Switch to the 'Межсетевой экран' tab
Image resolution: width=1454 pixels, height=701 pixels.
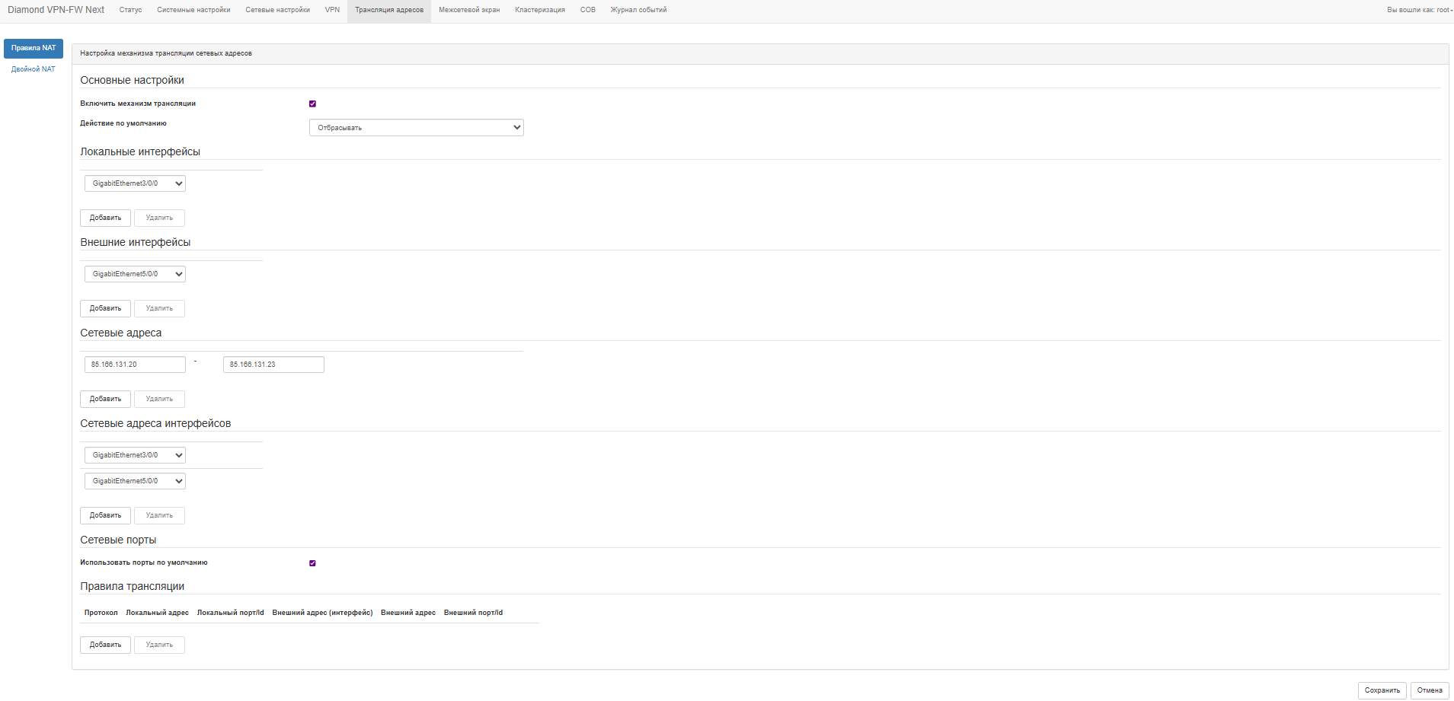(469, 10)
